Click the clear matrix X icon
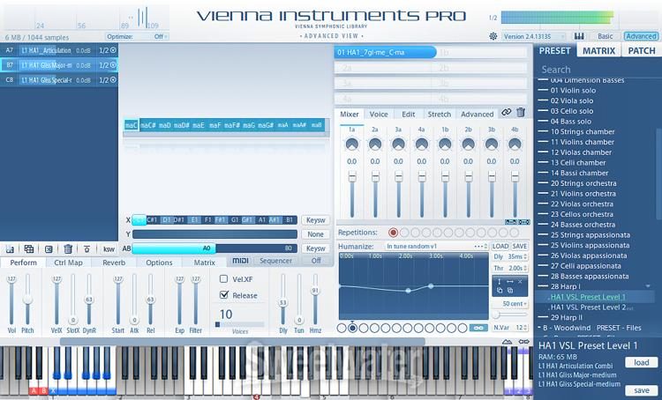662x400 pixels. tap(49, 249)
